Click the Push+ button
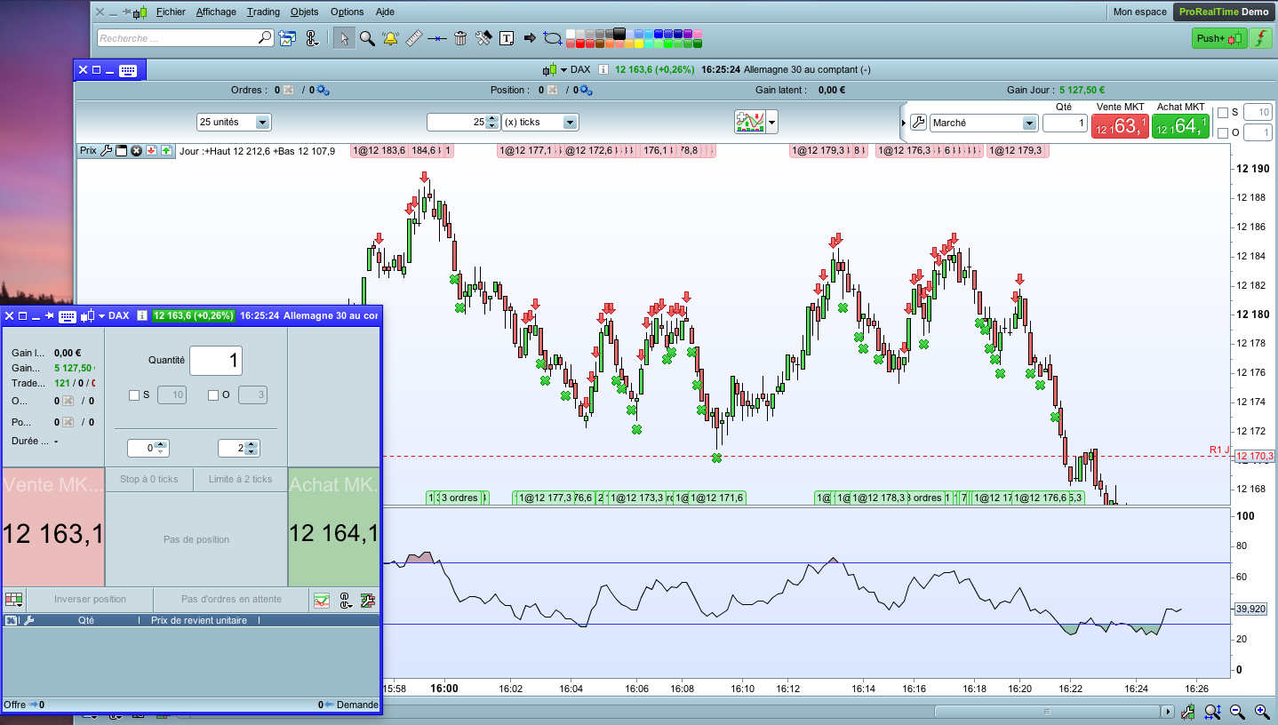The height and width of the screenshot is (725, 1278). point(1219,38)
